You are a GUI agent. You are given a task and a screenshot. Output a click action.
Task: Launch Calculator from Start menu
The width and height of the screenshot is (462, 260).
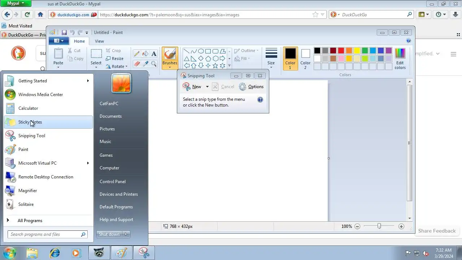48,108
